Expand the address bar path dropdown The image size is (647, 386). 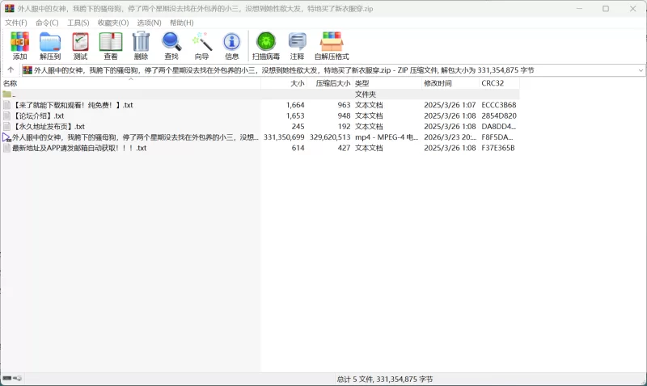(641, 70)
